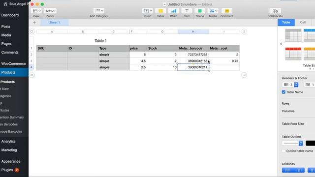315x177 pixels.
Task: Click the Chart toolbar icon
Action: pyautogui.click(x=174, y=11)
